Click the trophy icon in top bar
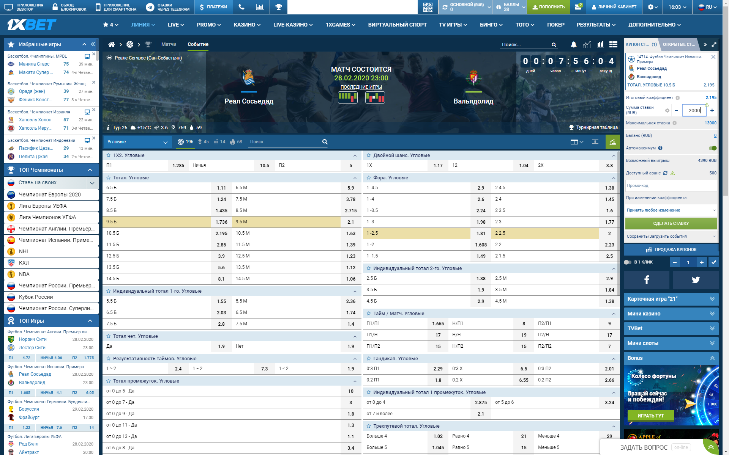Viewport: 729px width, 455px height. click(x=279, y=7)
